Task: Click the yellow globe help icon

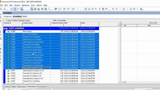Action: [x=141, y=9]
